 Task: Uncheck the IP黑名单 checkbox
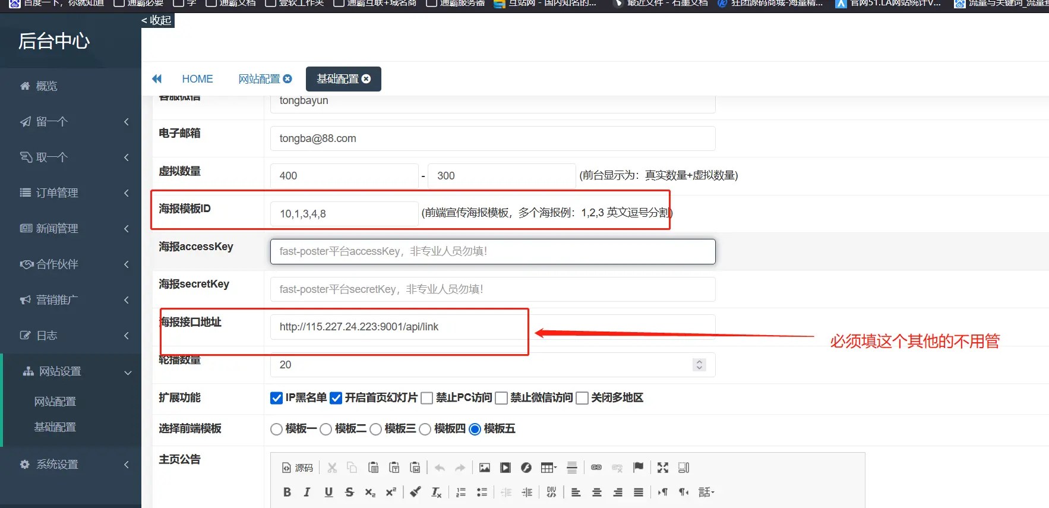point(276,398)
